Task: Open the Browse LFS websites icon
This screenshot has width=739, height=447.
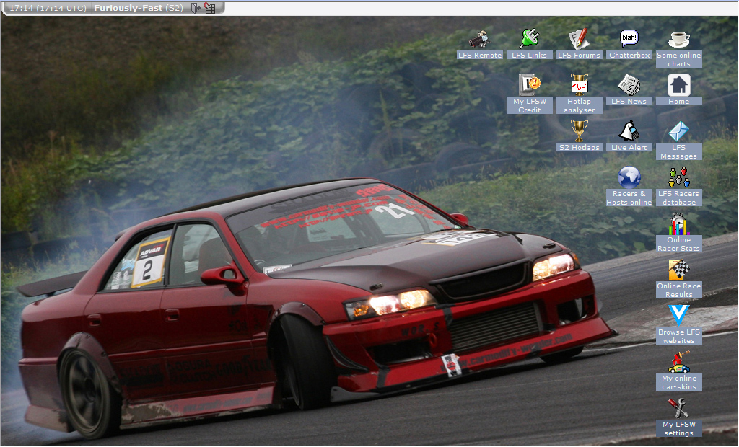Action: click(678, 315)
